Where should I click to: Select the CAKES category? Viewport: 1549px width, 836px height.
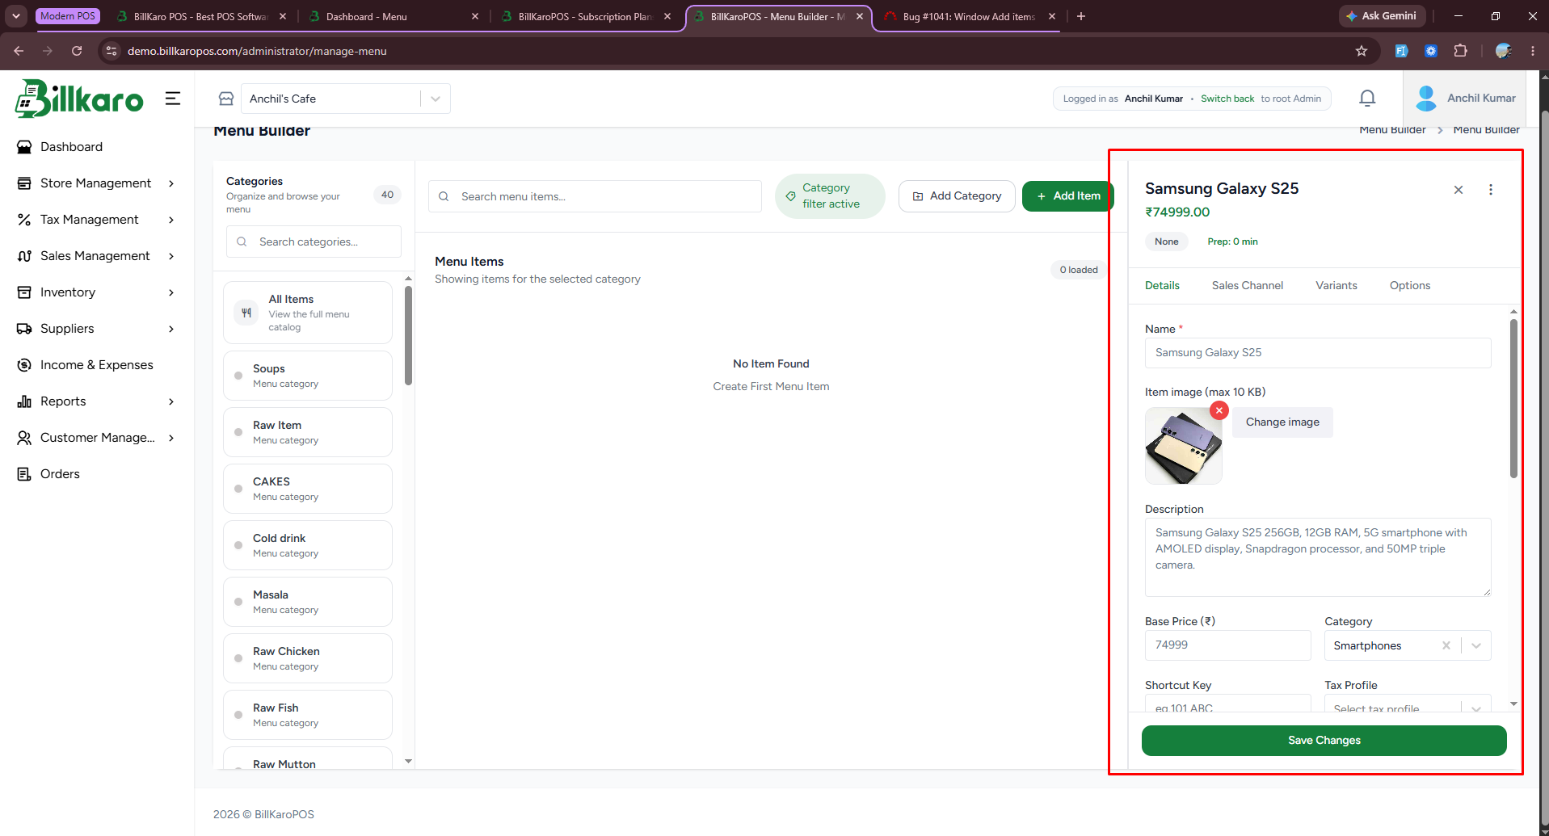(308, 489)
